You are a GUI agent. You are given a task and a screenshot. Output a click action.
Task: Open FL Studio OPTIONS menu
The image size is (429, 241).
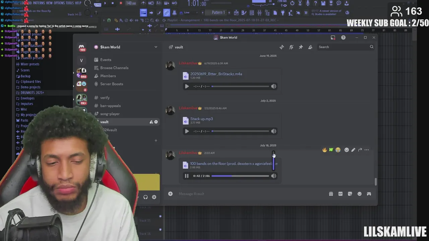(x=59, y=3)
